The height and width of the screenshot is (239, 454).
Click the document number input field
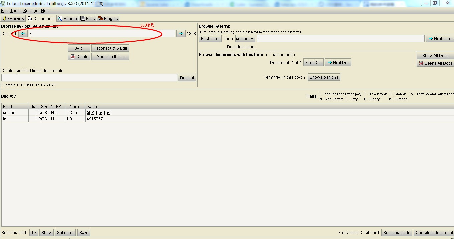(x=102, y=33)
